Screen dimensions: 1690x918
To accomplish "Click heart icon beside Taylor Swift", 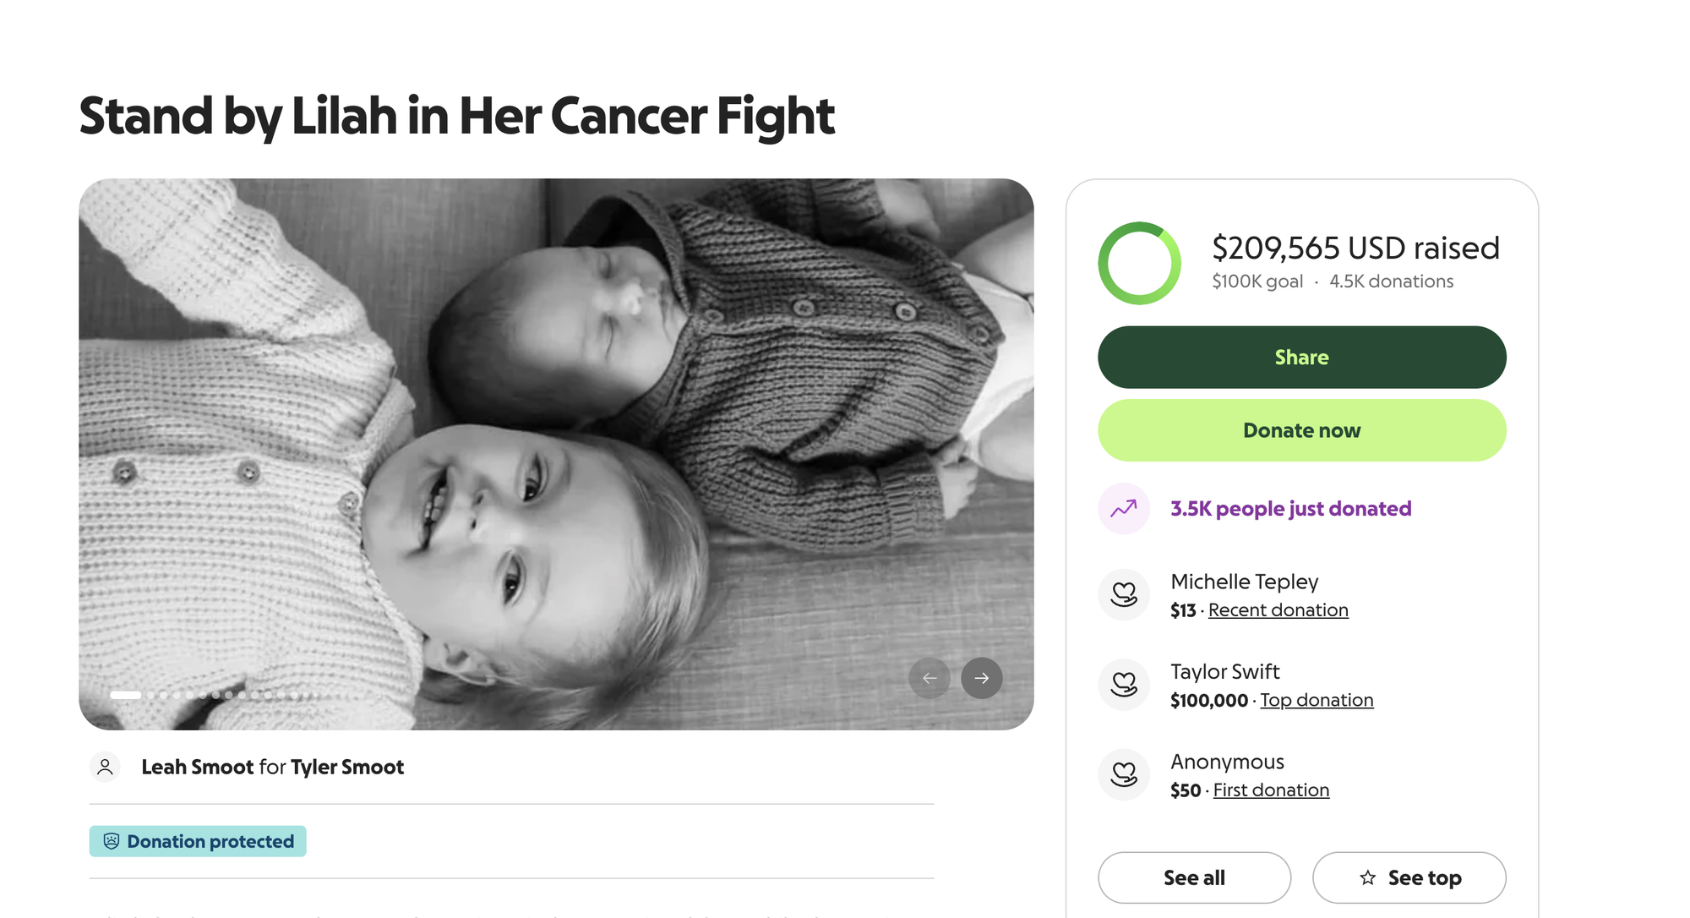I will pos(1123,684).
